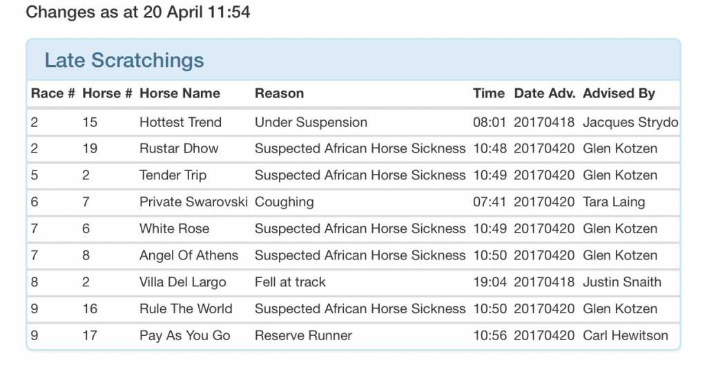Select the Race # column header
Screen dimensions: 707x365
[52, 93]
